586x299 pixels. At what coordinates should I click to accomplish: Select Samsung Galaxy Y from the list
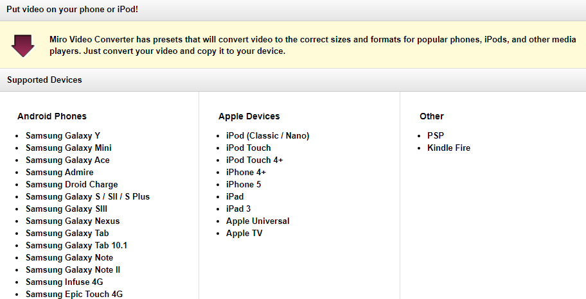(63, 135)
